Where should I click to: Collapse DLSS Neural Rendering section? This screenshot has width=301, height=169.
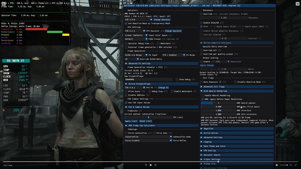(237, 91)
